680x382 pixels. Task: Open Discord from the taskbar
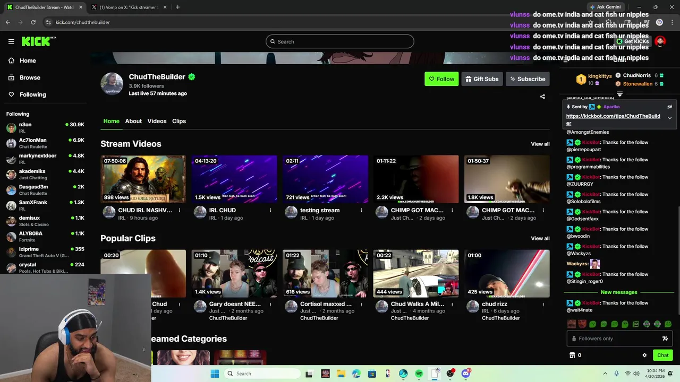(466, 374)
